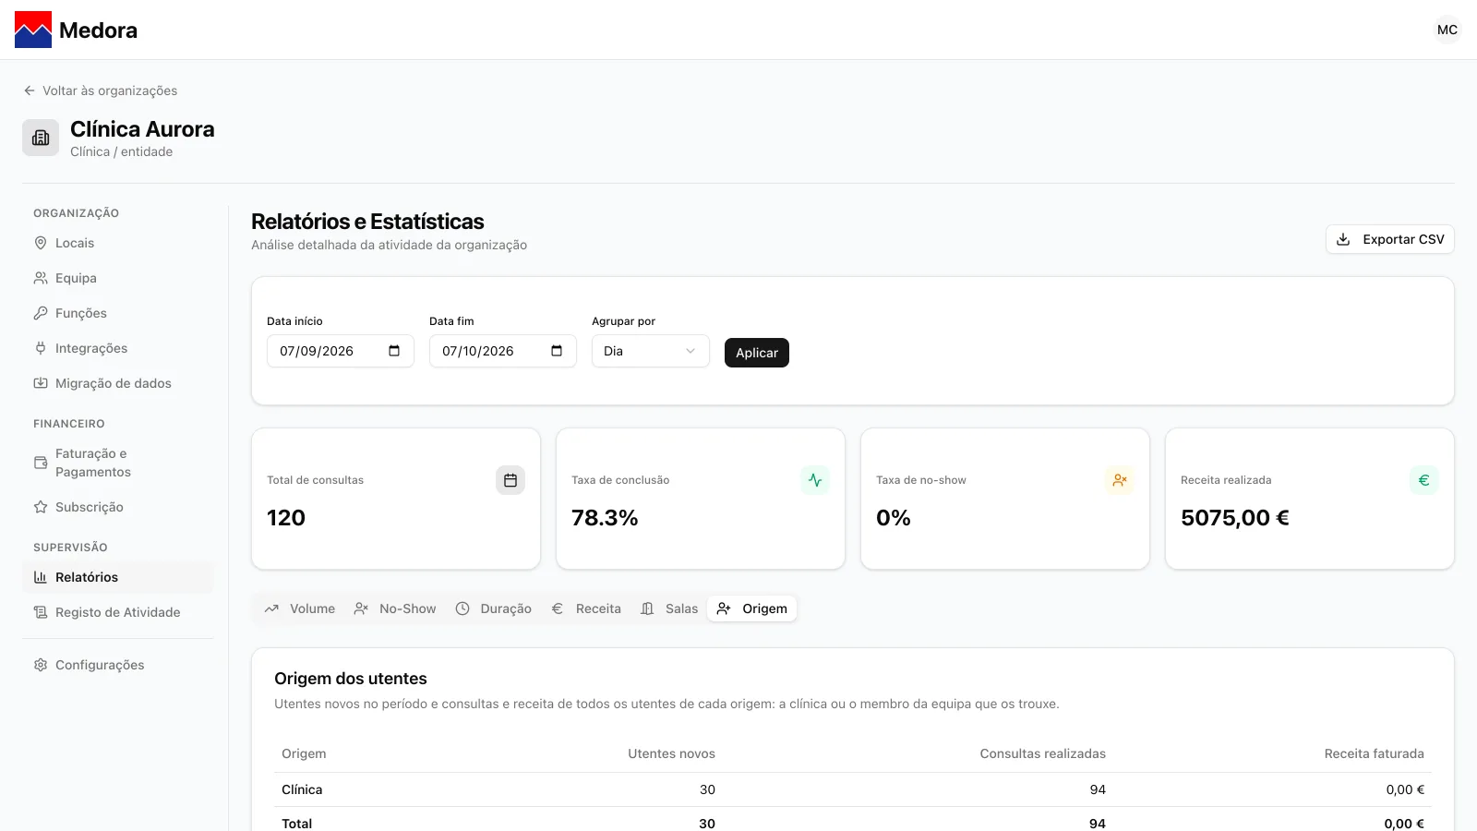The image size is (1477, 831).
Task: Click the plug icon beside Integrações
Action: pos(41,348)
